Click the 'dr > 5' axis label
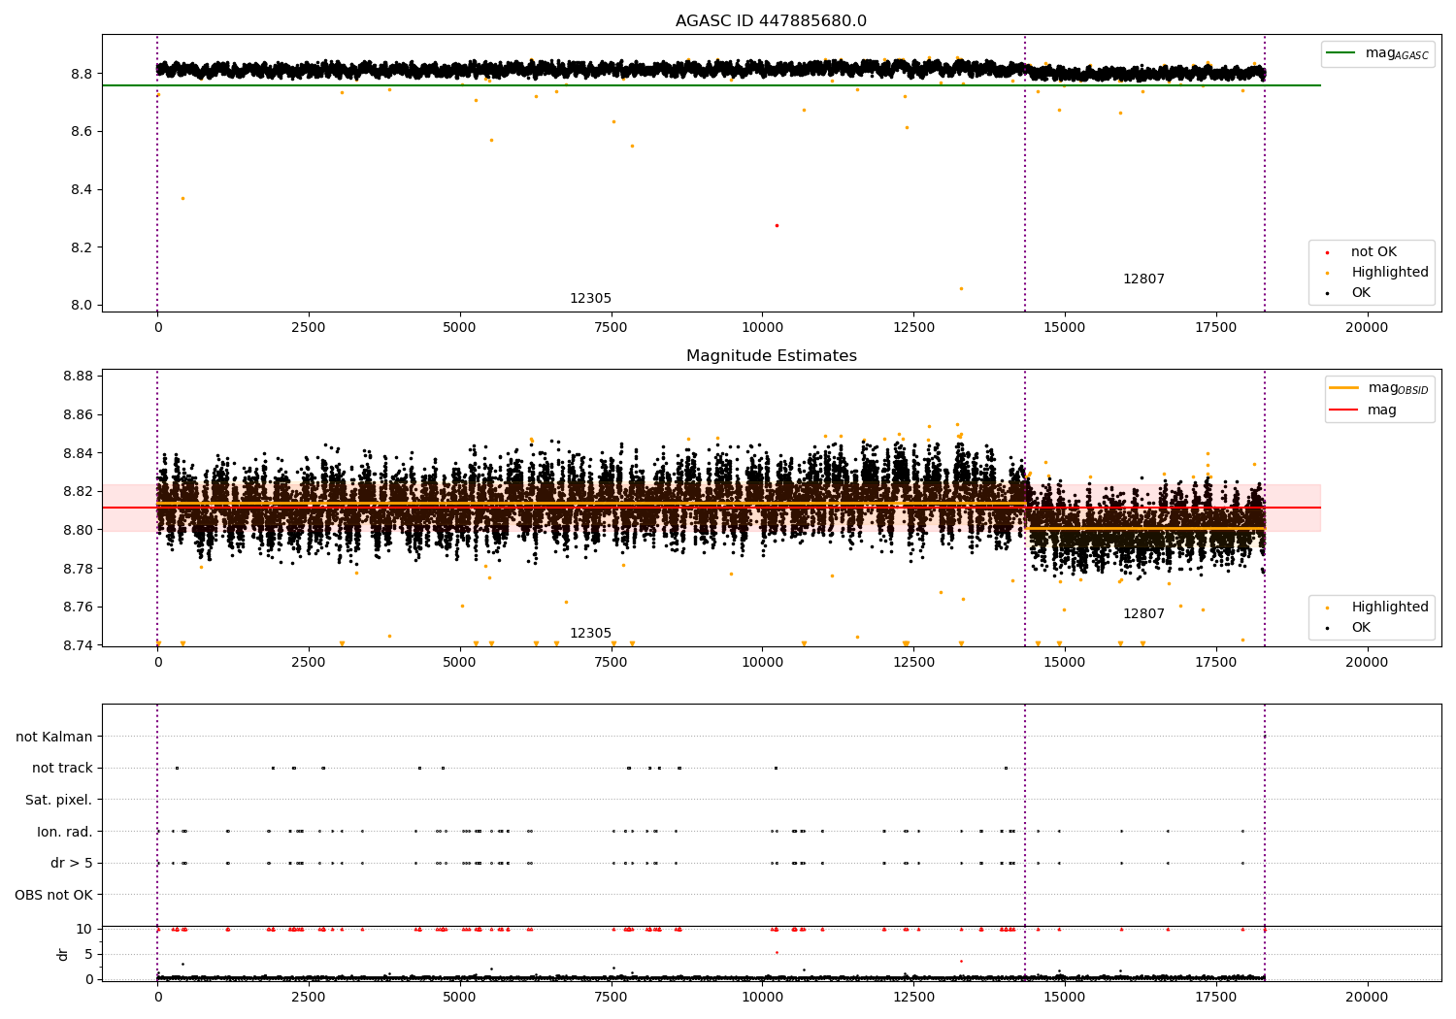 coord(72,863)
